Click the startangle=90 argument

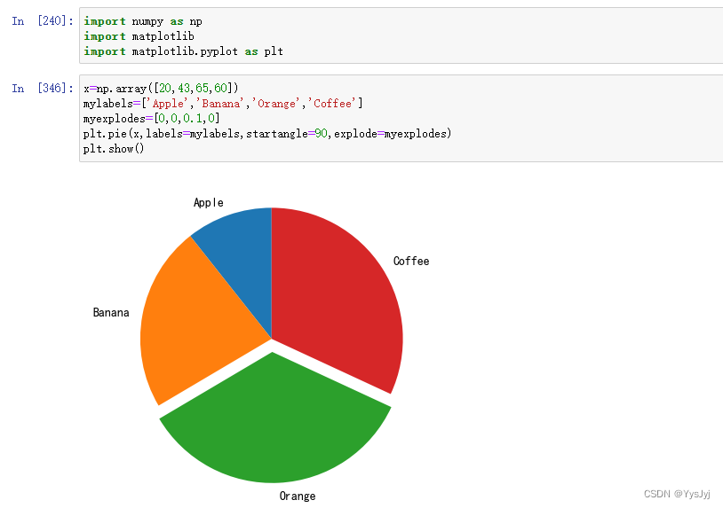(x=287, y=134)
